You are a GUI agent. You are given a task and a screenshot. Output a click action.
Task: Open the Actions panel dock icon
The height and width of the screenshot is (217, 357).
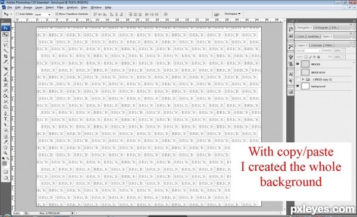click(x=290, y=36)
